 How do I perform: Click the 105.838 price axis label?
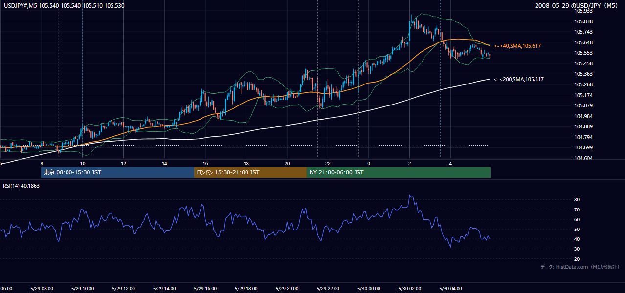[583, 21]
